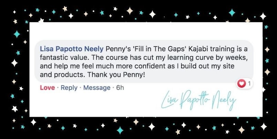Click the teal sparkle at bottom center border
Image resolution: width=277 pixels, height=139 pixels.
point(120,130)
